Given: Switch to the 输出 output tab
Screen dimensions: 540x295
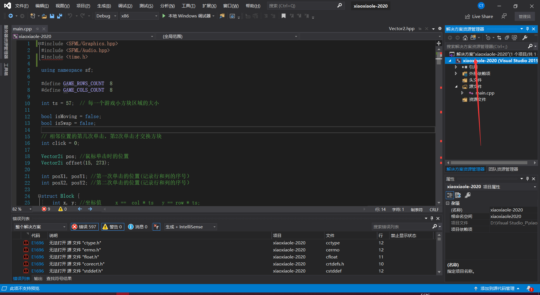Looking at the screenshot, I should [x=38, y=278].
